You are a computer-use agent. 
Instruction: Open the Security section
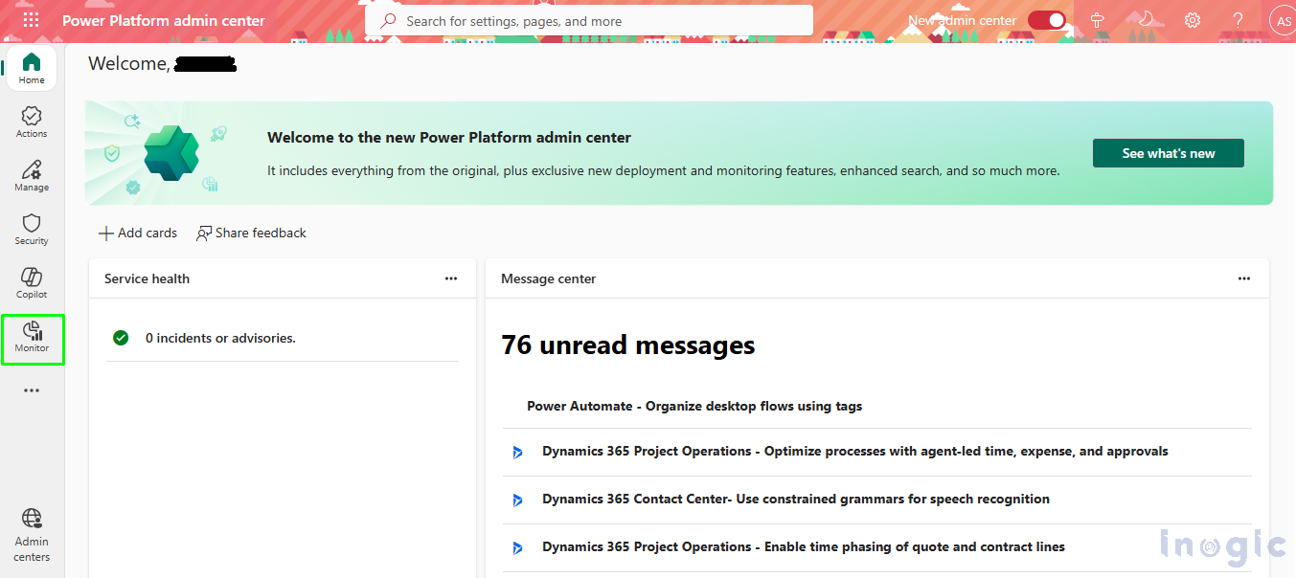[x=31, y=229]
